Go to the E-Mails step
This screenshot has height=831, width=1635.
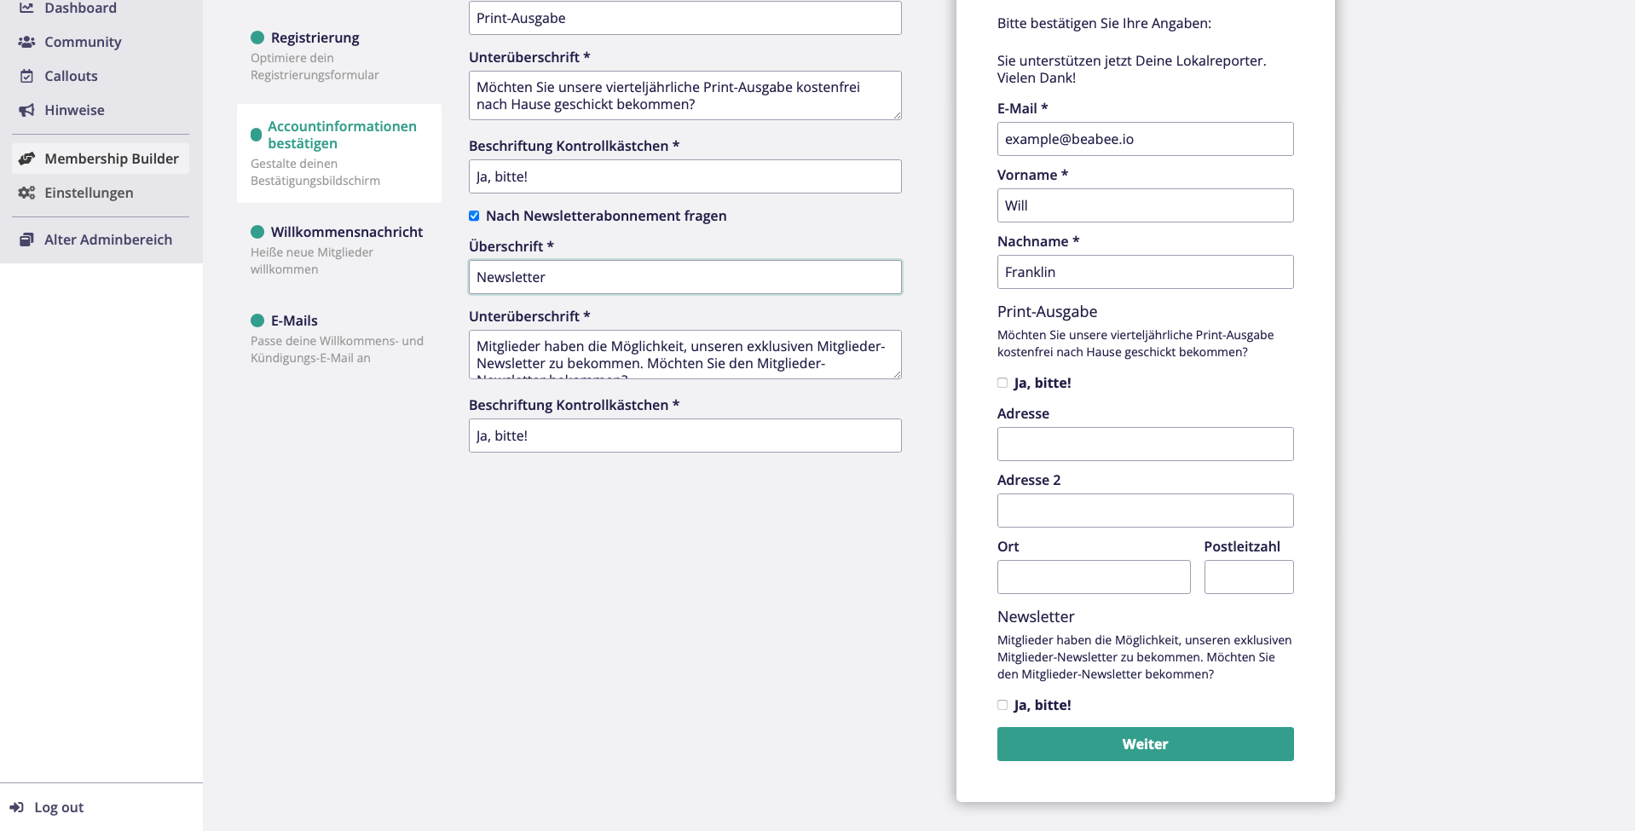click(293, 320)
